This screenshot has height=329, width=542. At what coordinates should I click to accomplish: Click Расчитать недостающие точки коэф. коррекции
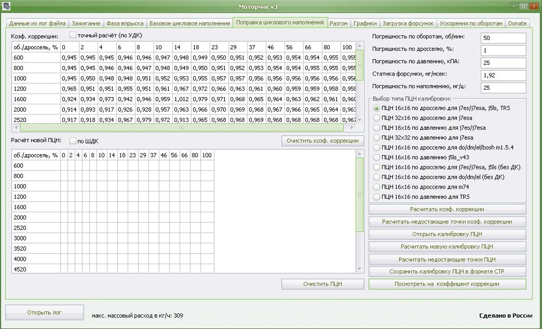point(447,222)
